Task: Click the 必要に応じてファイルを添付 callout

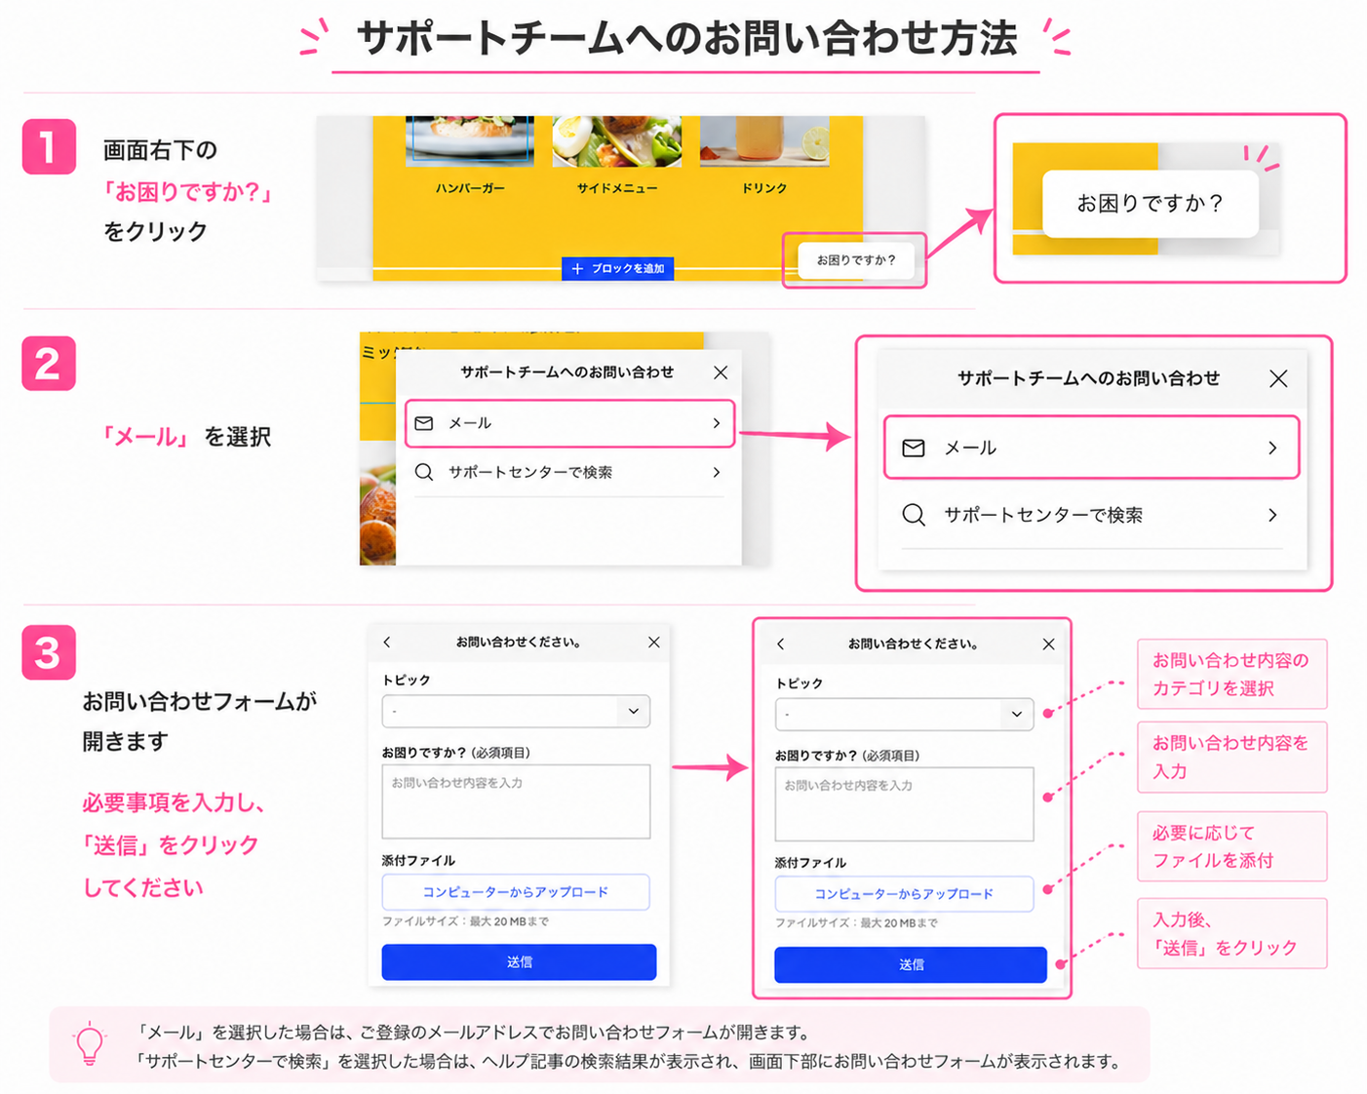Action: tap(1231, 846)
